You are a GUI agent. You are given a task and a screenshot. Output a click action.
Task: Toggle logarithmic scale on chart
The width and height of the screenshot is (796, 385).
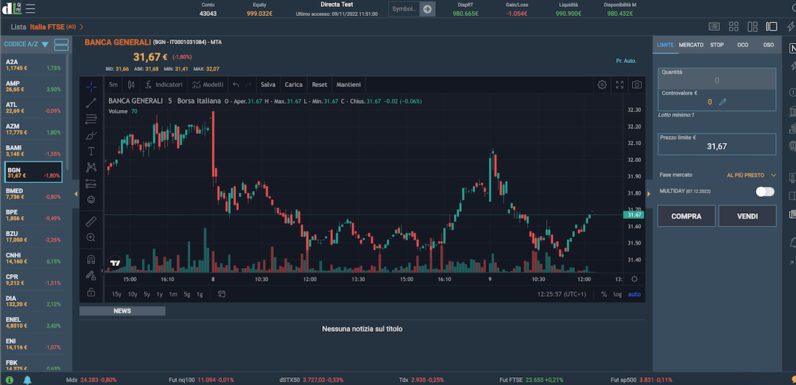[x=617, y=295]
